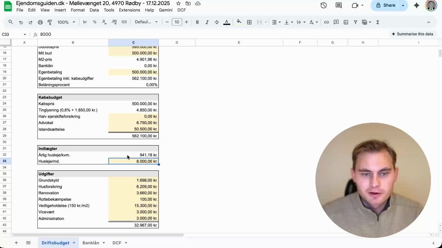Expand horizontal align options

coord(279,22)
